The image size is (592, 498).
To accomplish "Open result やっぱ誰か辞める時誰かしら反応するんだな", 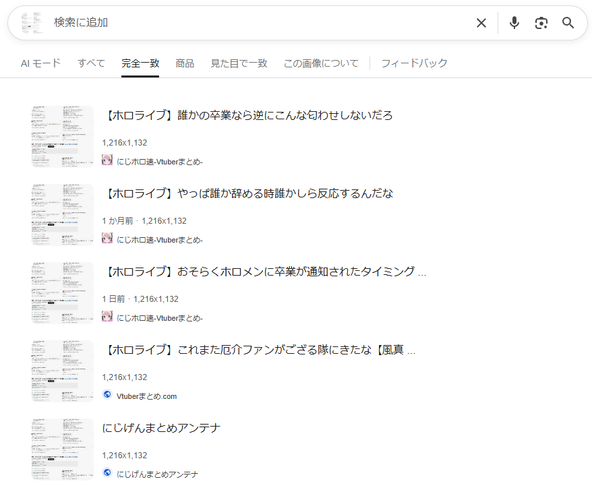I will click(x=248, y=193).
